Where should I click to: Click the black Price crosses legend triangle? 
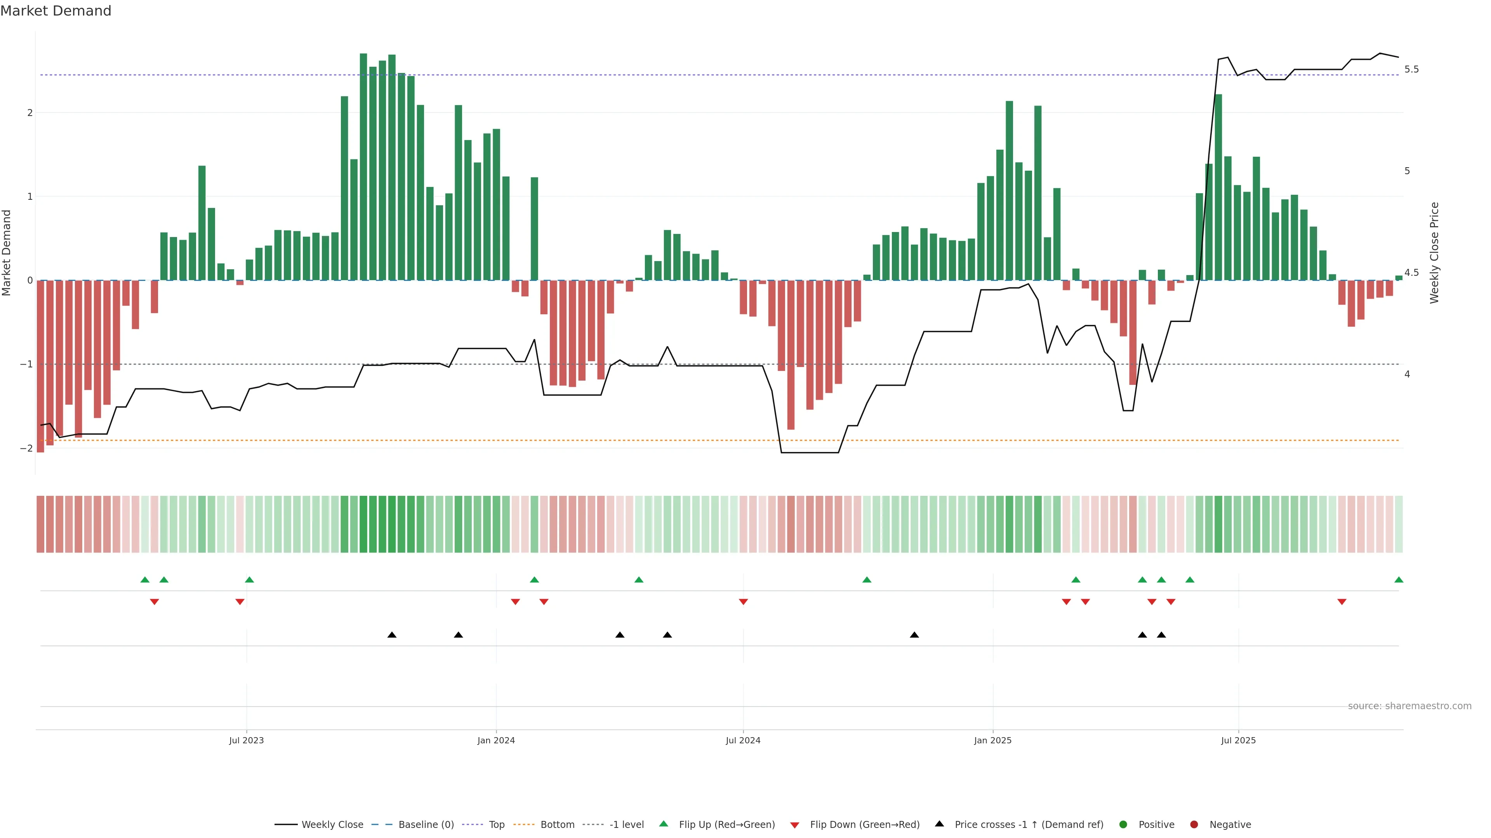pos(939,824)
